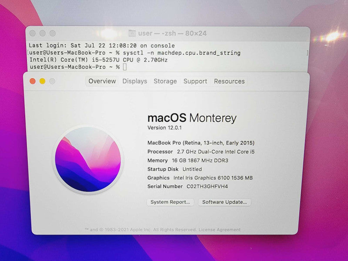Click the 'Graphics' label
The image size is (348, 261).
[x=158, y=178]
